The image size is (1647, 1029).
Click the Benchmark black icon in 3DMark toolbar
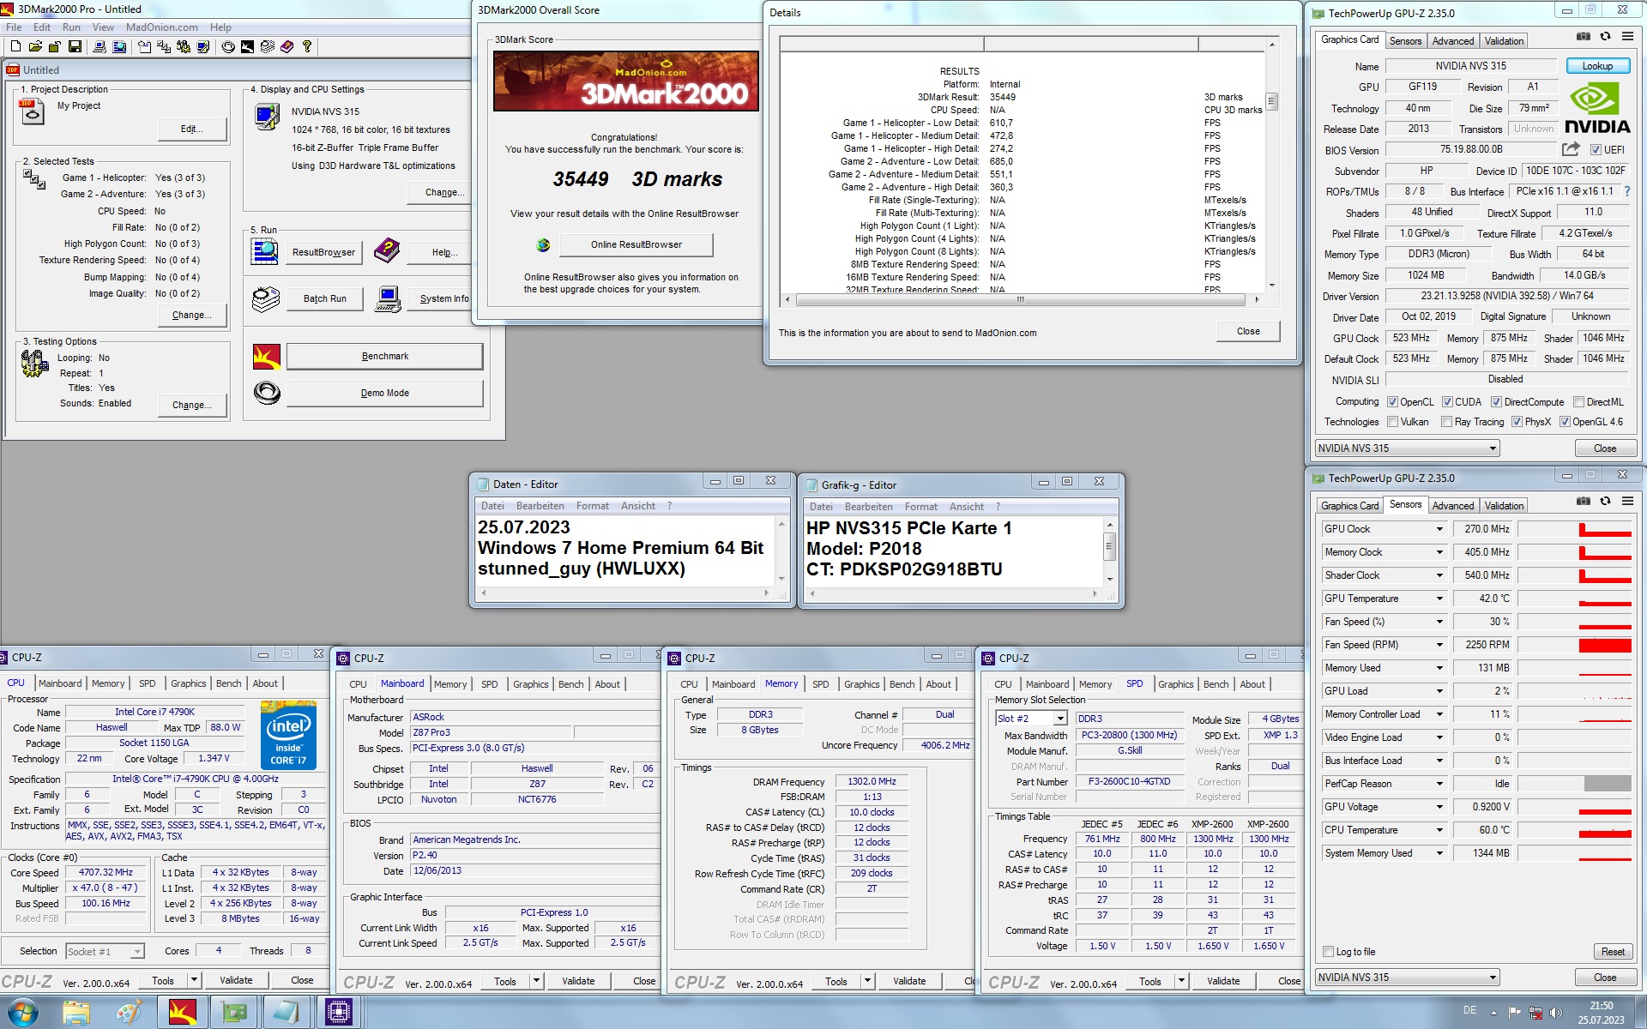tap(248, 46)
